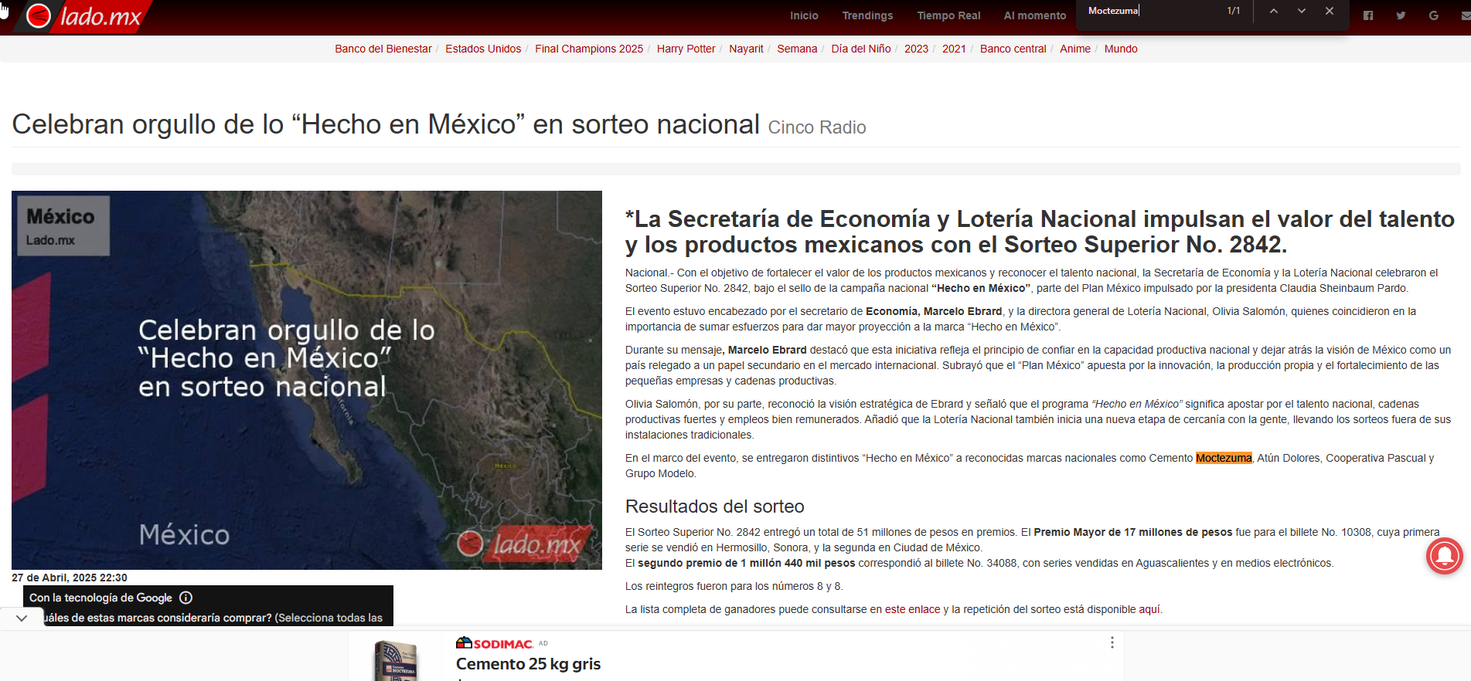The width and height of the screenshot is (1471, 681).
Task: Select Tiempo Real in navigation
Action: tap(948, 15)
